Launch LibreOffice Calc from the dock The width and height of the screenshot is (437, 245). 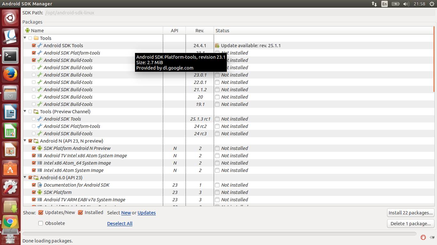[10, 131]
